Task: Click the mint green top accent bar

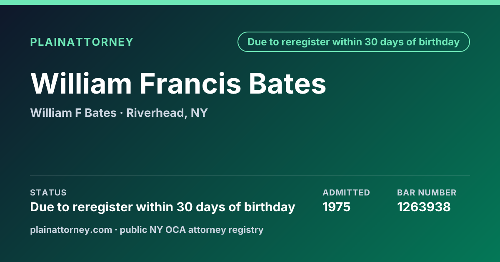Action: pos(250,2)
